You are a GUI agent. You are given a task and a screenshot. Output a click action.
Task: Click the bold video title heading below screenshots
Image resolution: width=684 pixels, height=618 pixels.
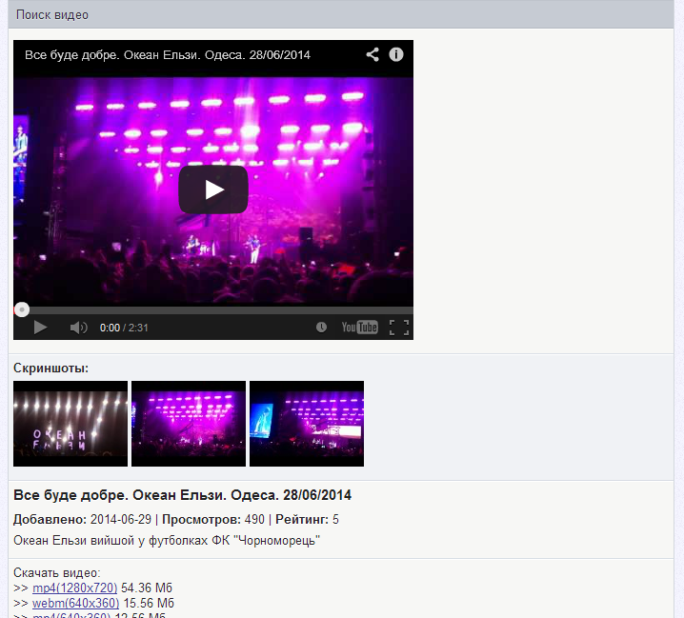pyautogui.click(x=183, y=496)
